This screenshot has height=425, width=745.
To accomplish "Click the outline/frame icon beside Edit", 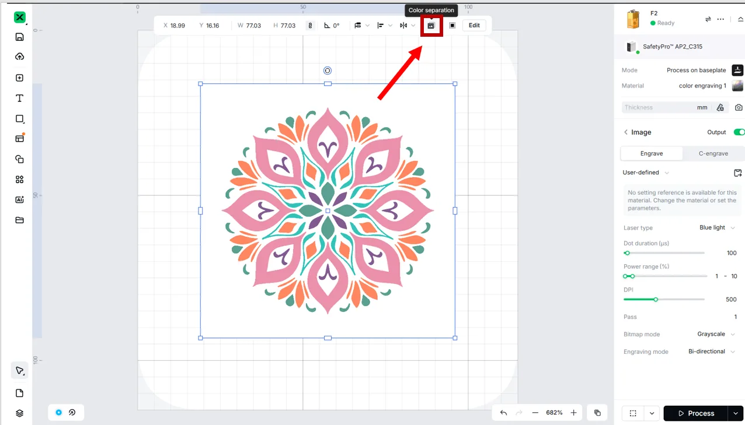I will click(x=452, y=26).
